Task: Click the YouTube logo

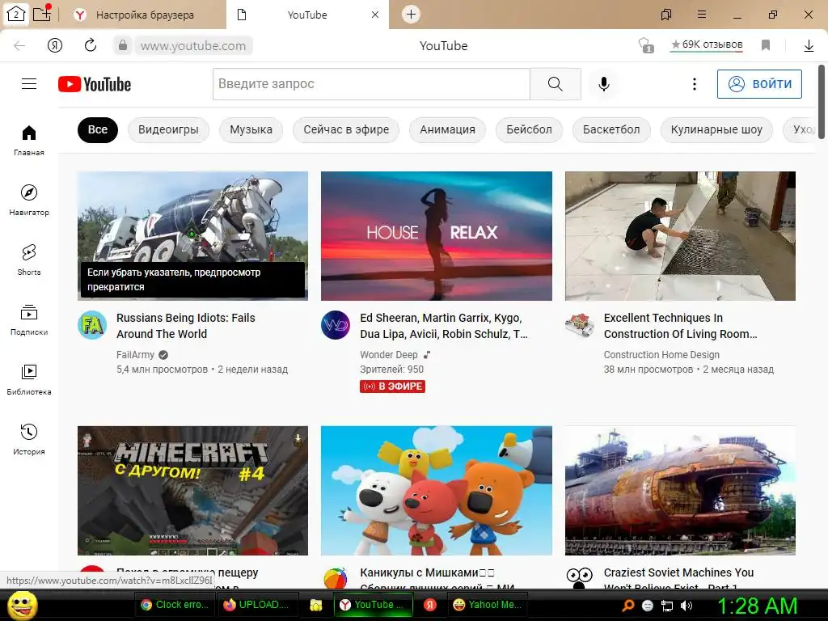Action: [x=95, y=84]
